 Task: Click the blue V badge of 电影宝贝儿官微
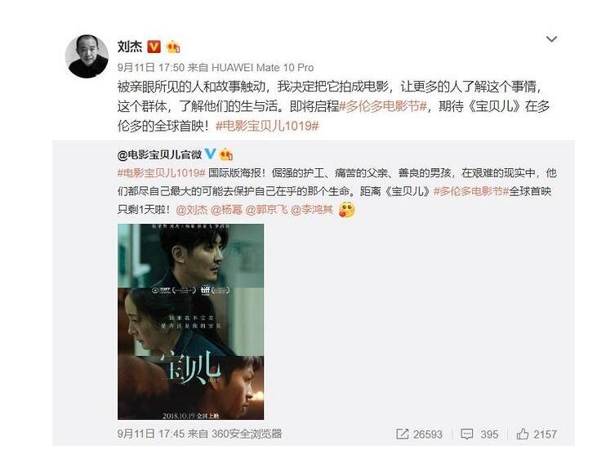click(x=210, y=154)
